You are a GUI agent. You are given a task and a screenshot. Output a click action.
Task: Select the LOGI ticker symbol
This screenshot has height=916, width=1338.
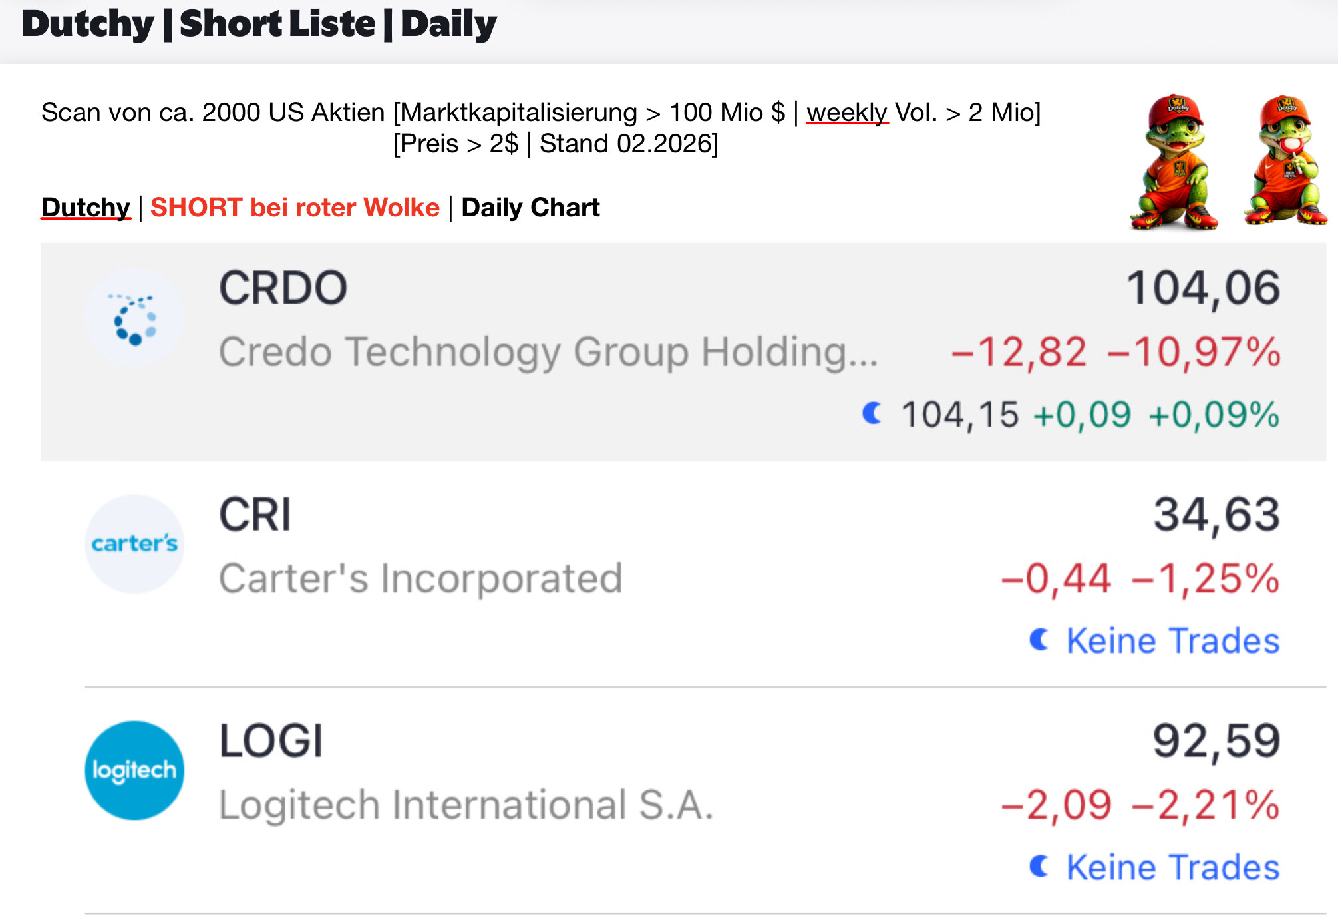coord(271,741)
